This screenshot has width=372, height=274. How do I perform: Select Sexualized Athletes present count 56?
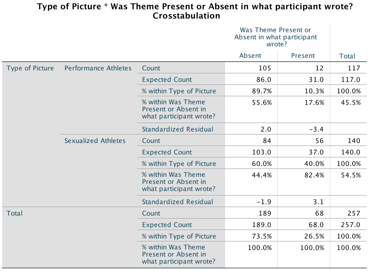point(319,141)
